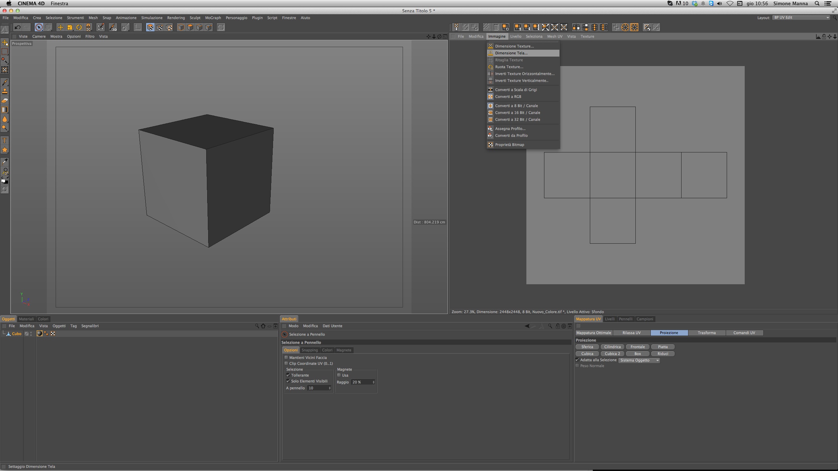Open the Sistema Oggetto dropdown
The width and height of the screenshot is (838, 471).
click(x=639, y=360)
